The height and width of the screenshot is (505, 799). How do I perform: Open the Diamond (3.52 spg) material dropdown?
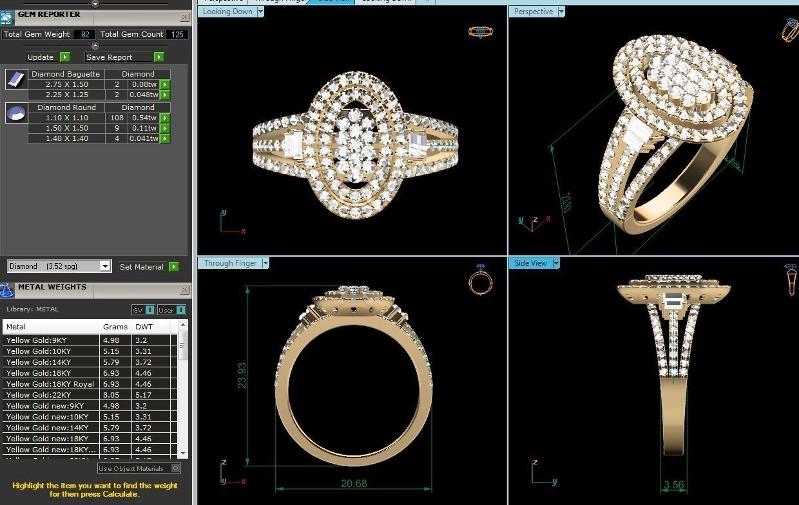point(105,266)
